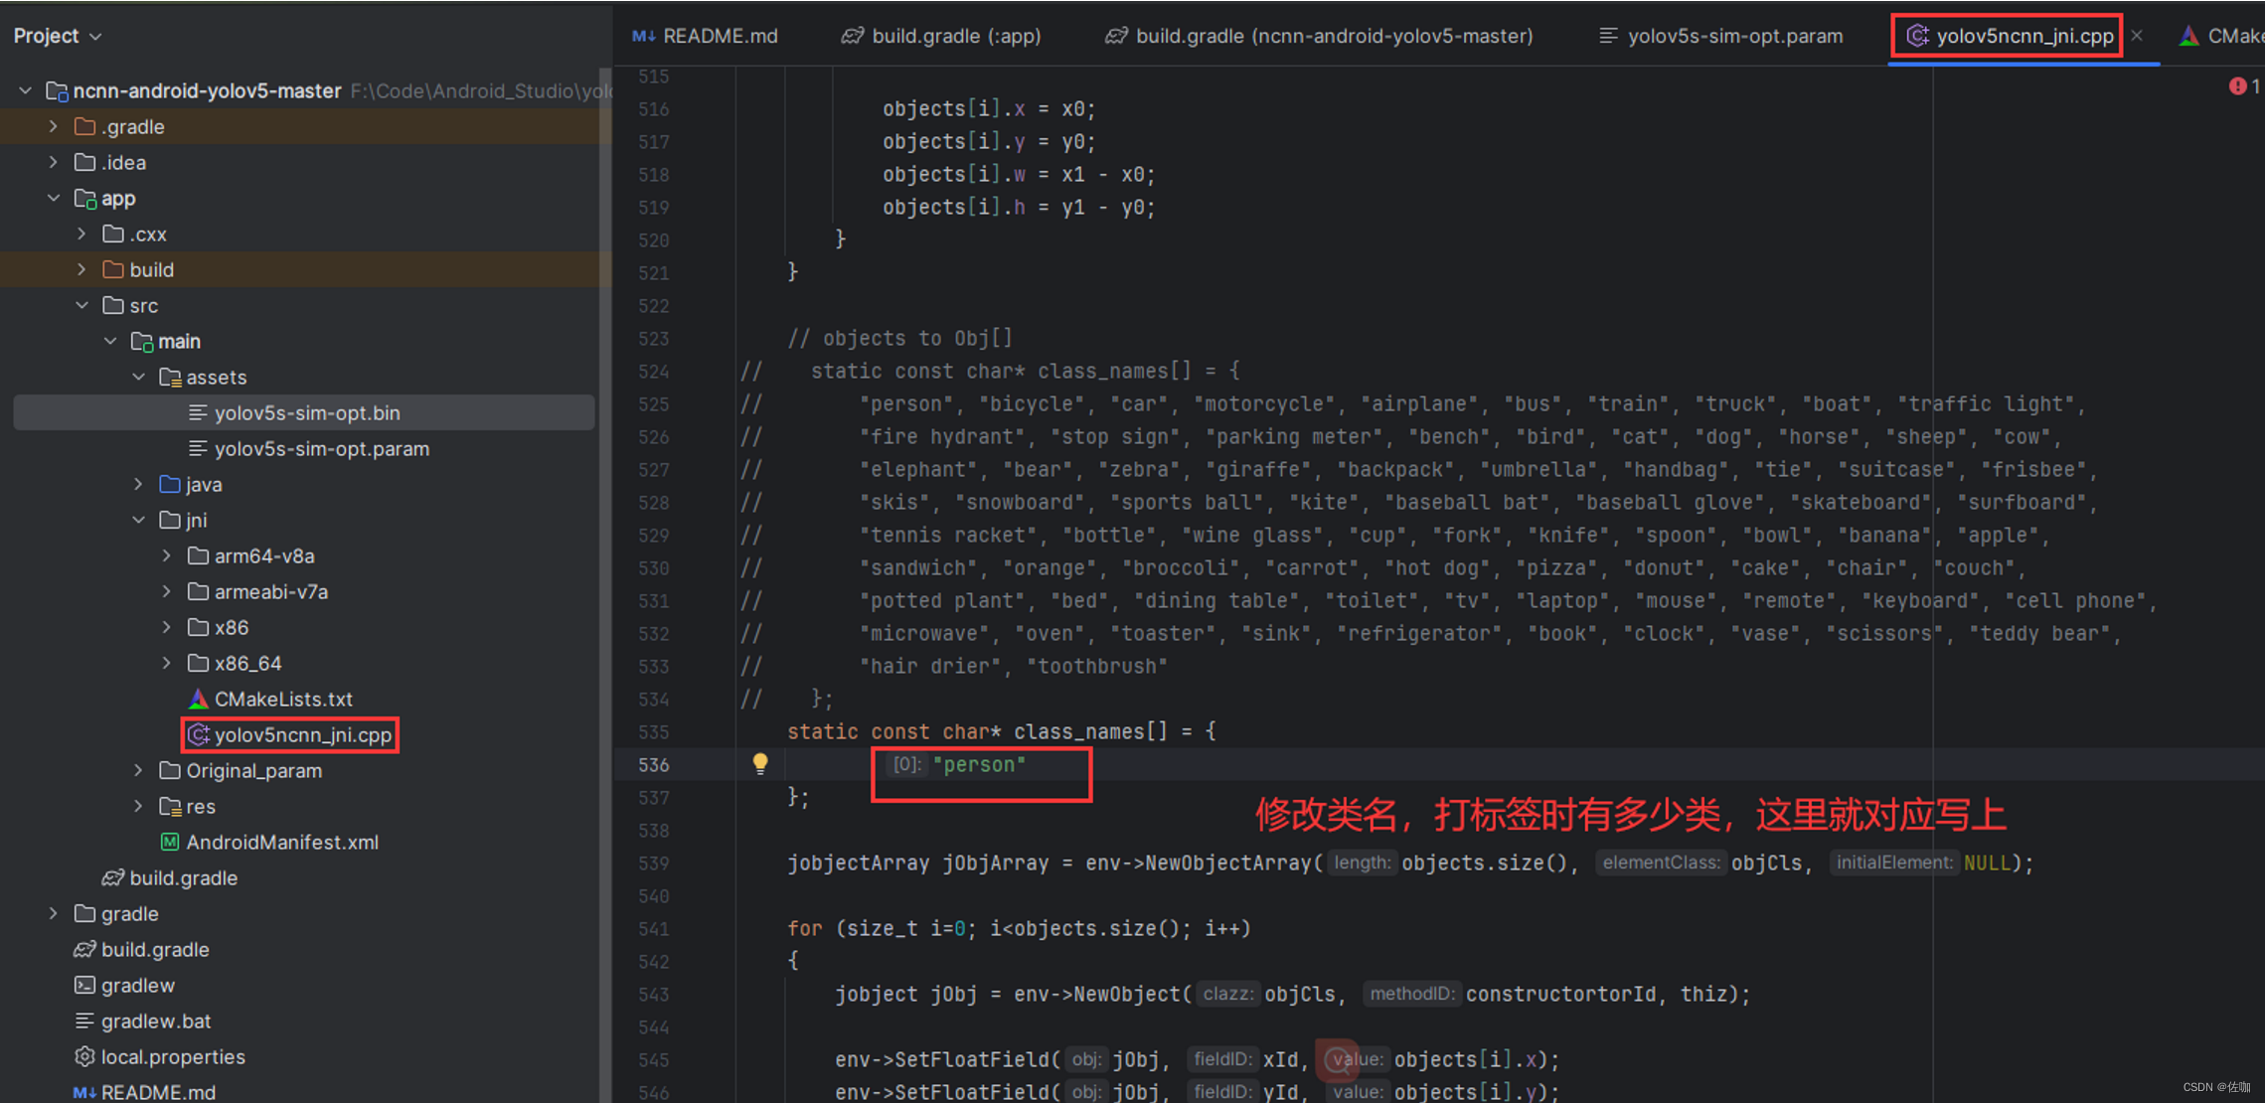Viewport: 2266px width, 1103px height.
Task: Click the red error indicator icon at top right
Action: tap(2236, 86)
